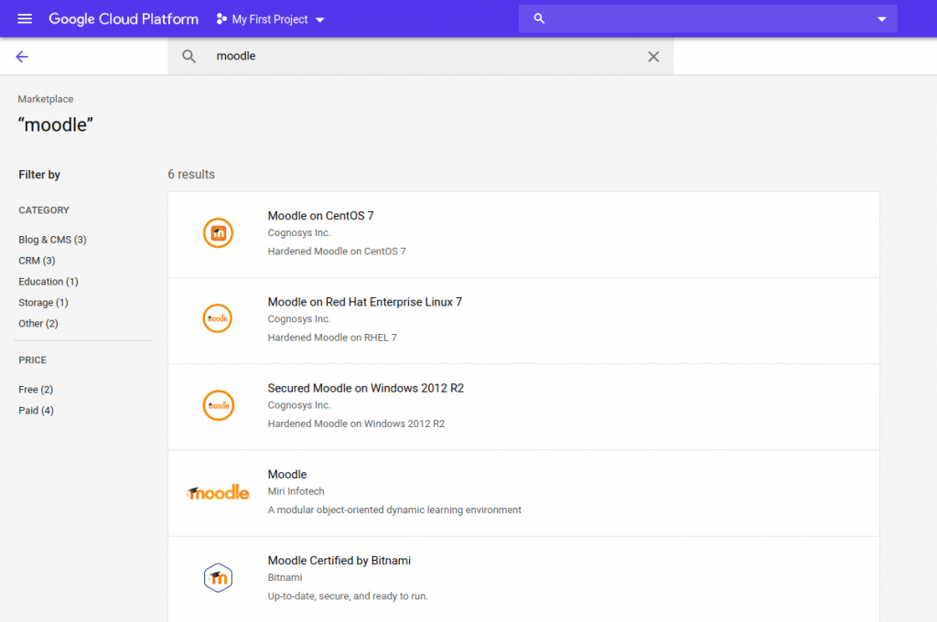This screenshot has height=622, width=937.
Task: Expand the top search bar dropdown arrow
Action: click(x=881, y=19)
